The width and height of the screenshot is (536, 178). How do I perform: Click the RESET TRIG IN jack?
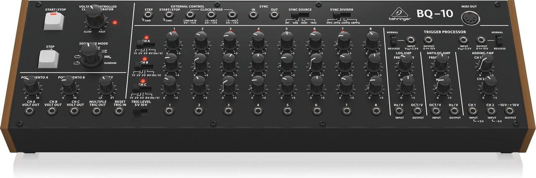[x=119, y=110]
